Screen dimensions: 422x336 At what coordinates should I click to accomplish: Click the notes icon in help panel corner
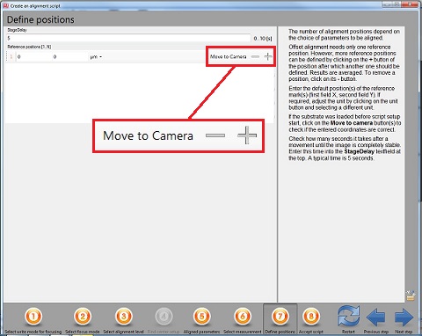(411, 296)
